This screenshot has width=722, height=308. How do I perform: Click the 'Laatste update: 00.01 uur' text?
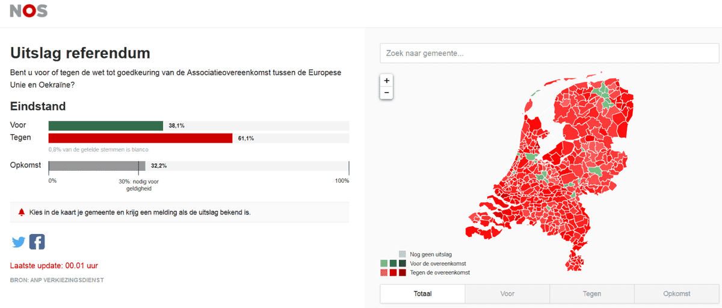point(54,265)
